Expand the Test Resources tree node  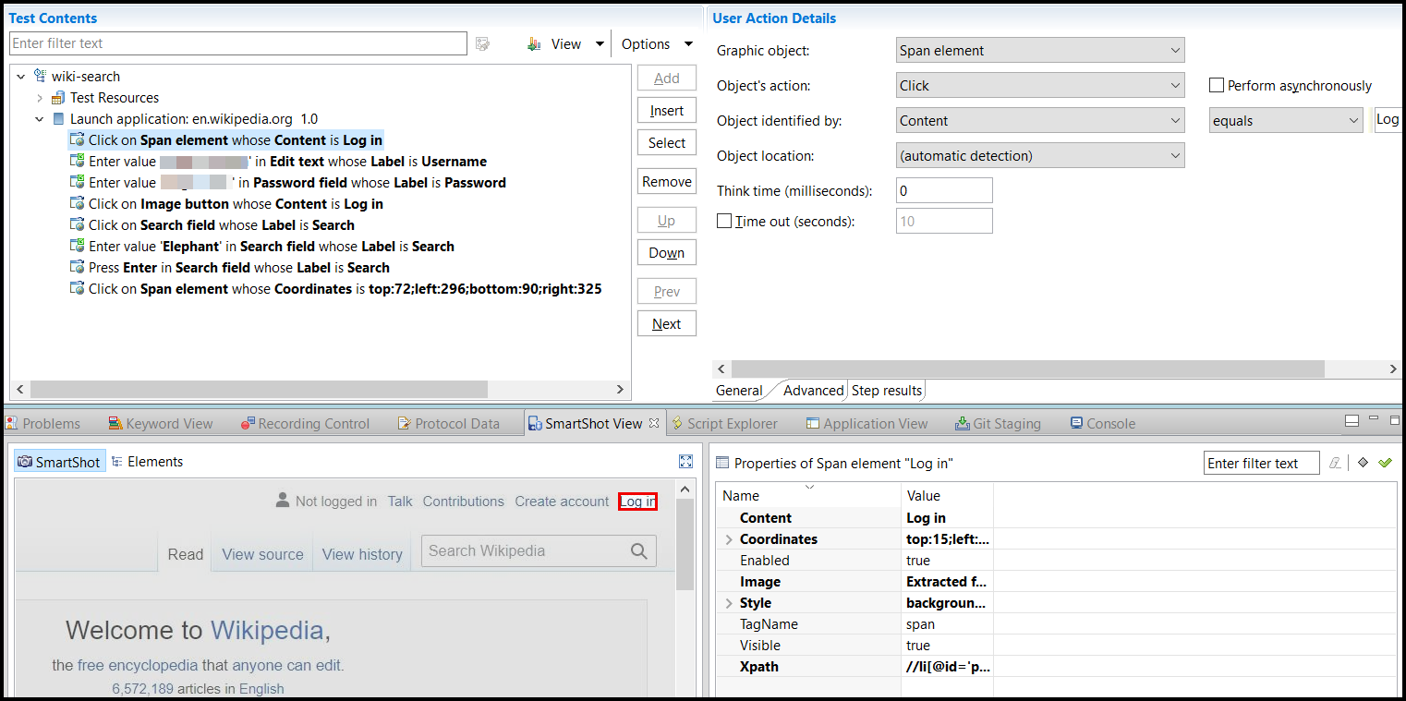pos(39,97)
